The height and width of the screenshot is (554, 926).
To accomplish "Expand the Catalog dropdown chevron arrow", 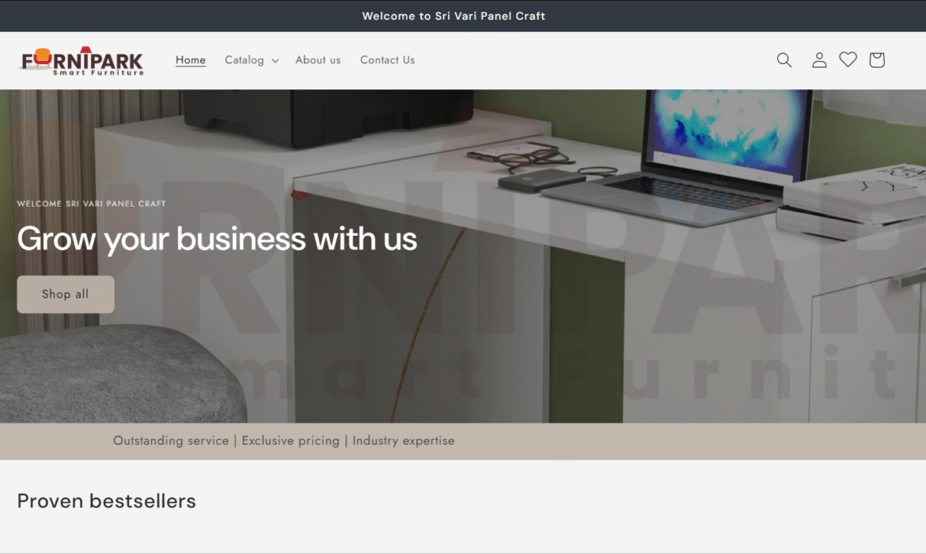I will (275, 60).
